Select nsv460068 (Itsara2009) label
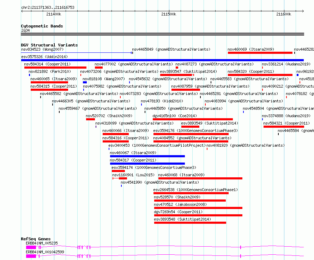 [181, 175]
